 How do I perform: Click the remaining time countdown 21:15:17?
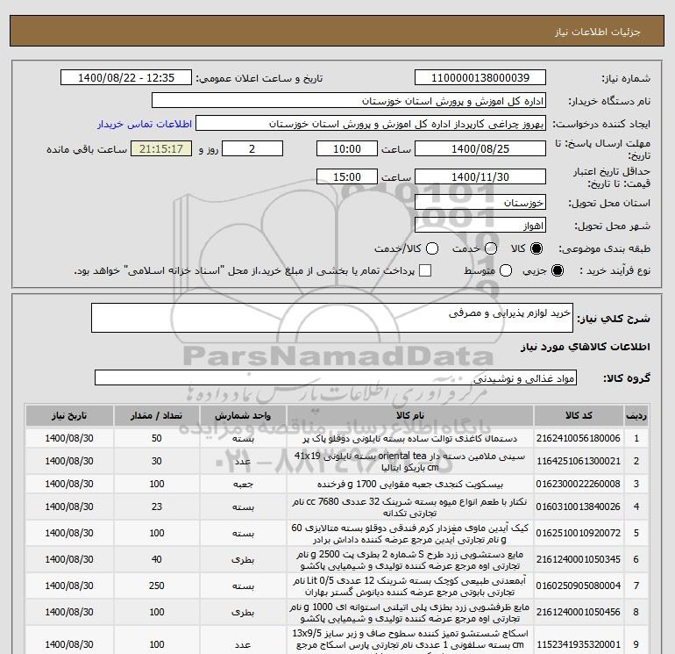(161, 149)
